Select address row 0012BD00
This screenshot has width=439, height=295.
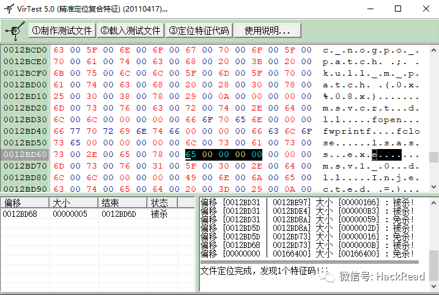pos(25,85)
